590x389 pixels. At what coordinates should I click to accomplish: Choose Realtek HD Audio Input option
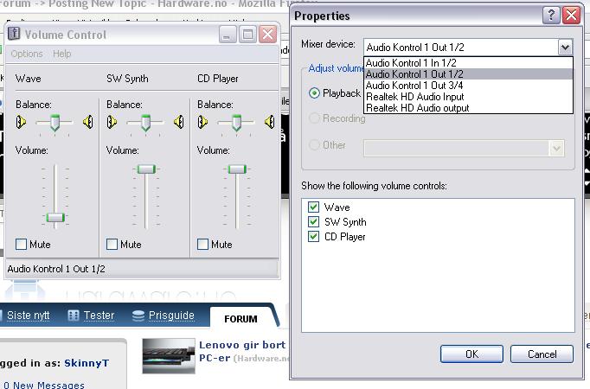469,97
